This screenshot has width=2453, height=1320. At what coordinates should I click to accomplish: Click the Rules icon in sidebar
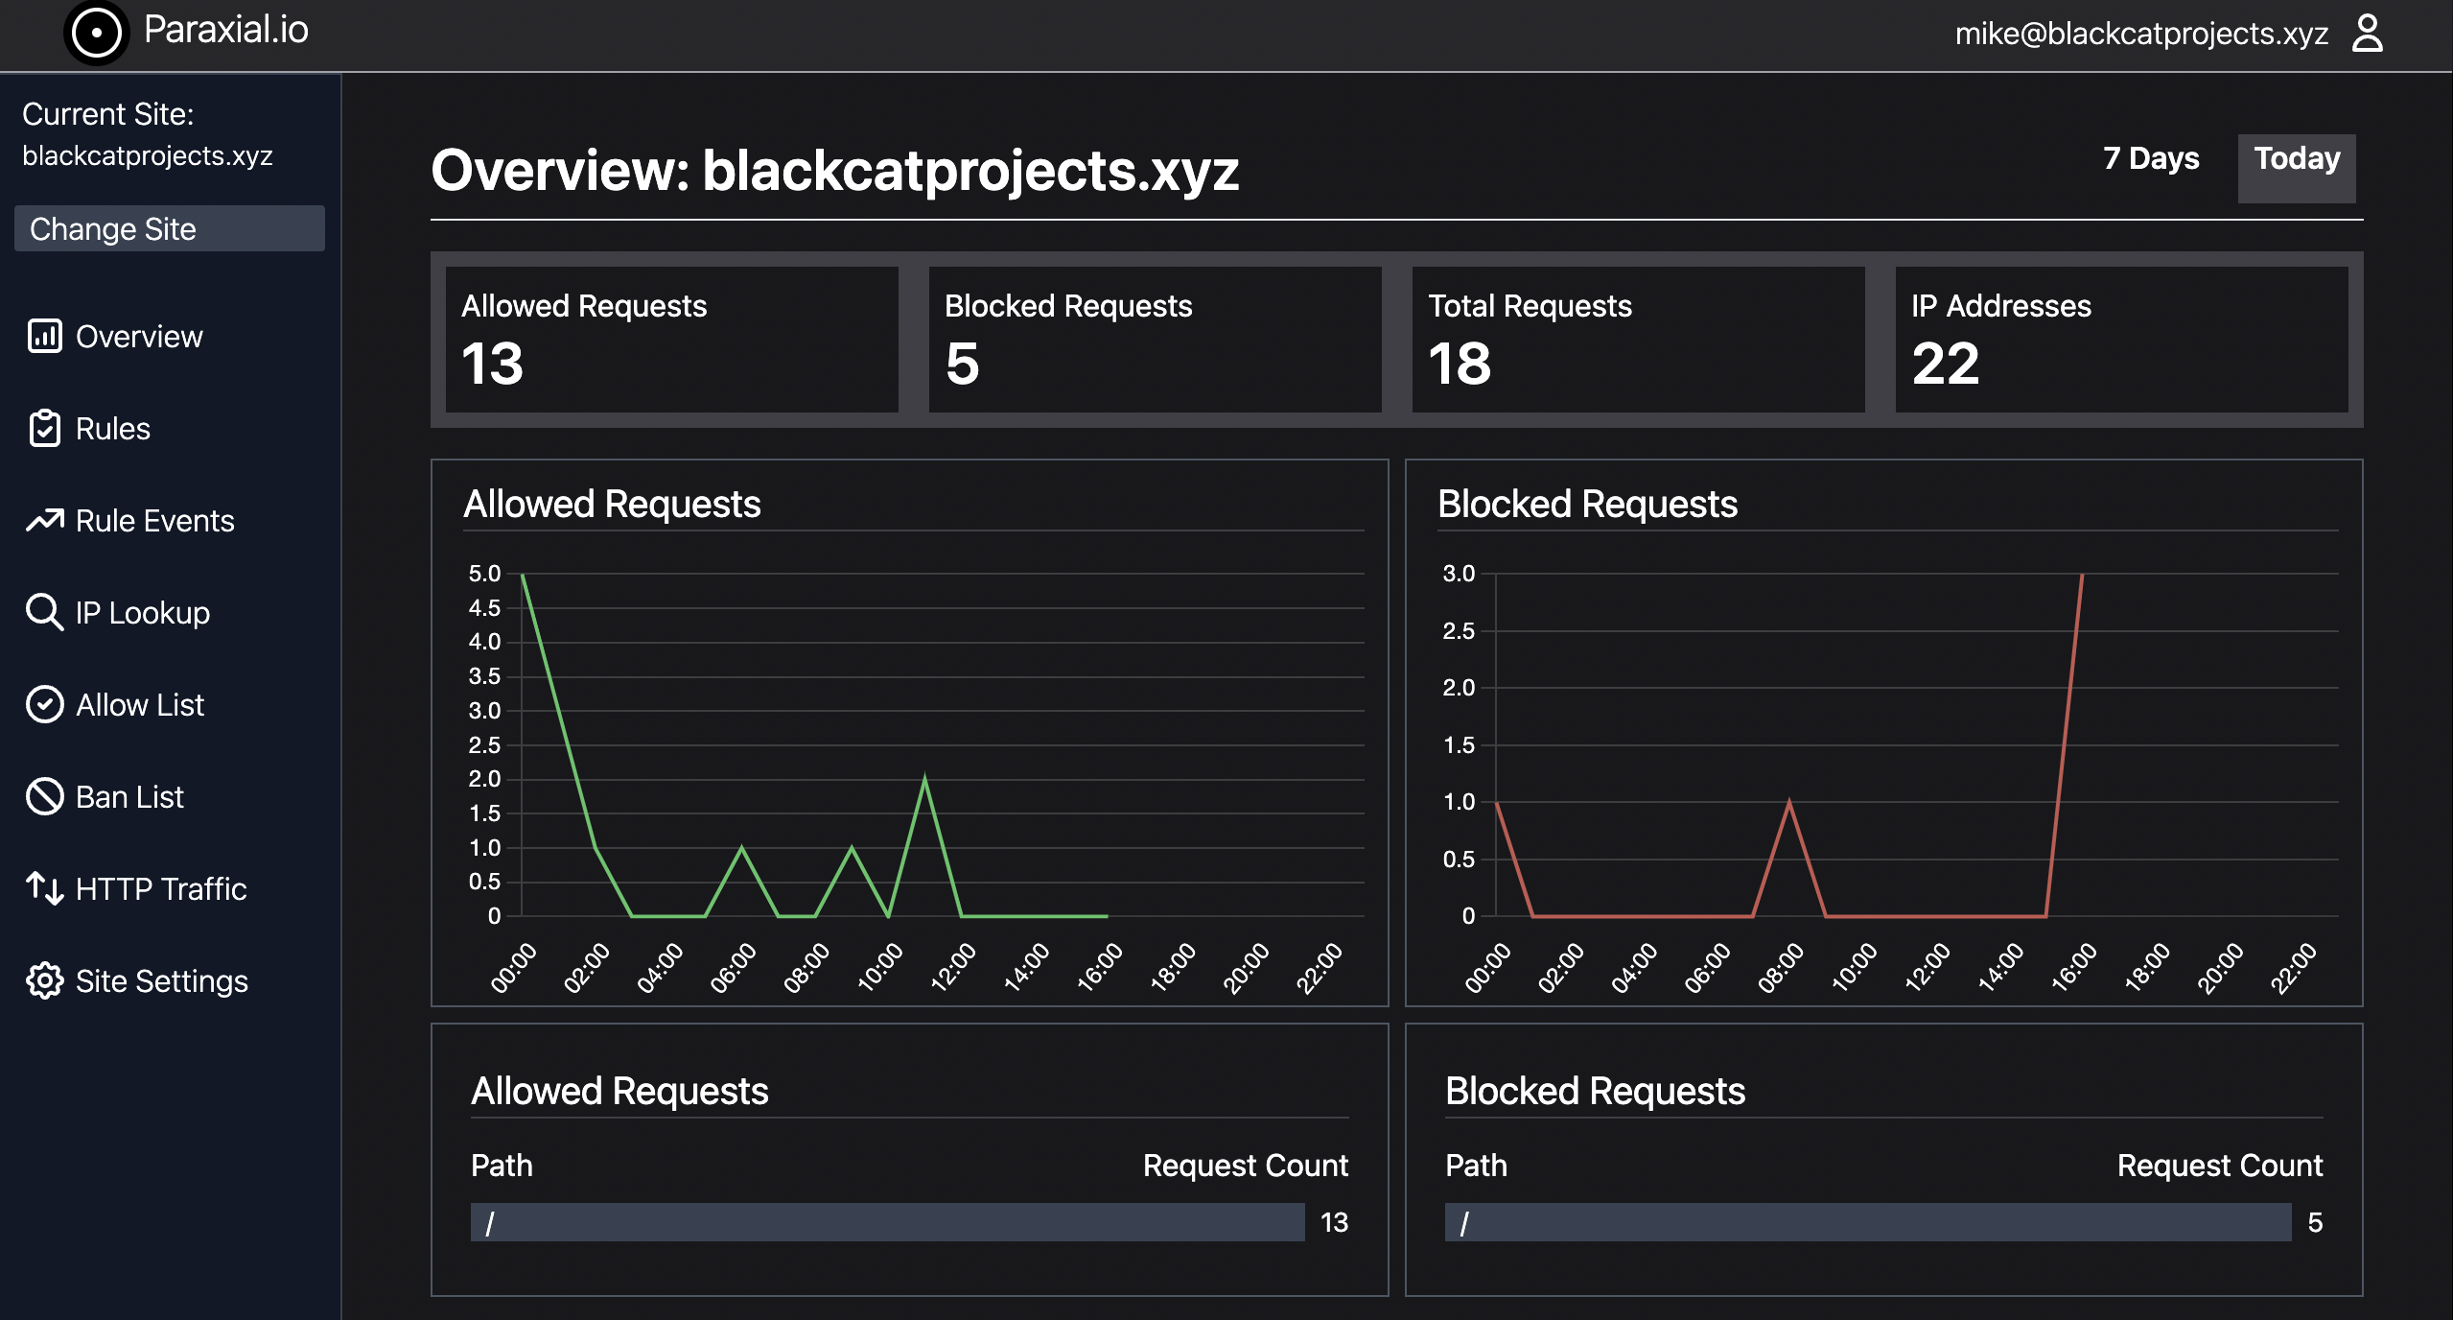(44, 428)
